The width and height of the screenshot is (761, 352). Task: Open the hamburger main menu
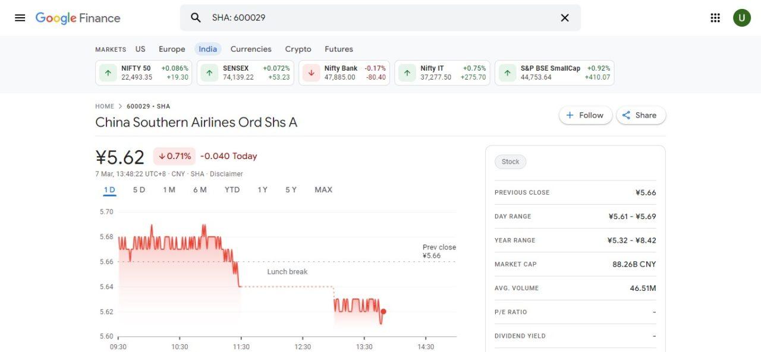click(20, 18)
